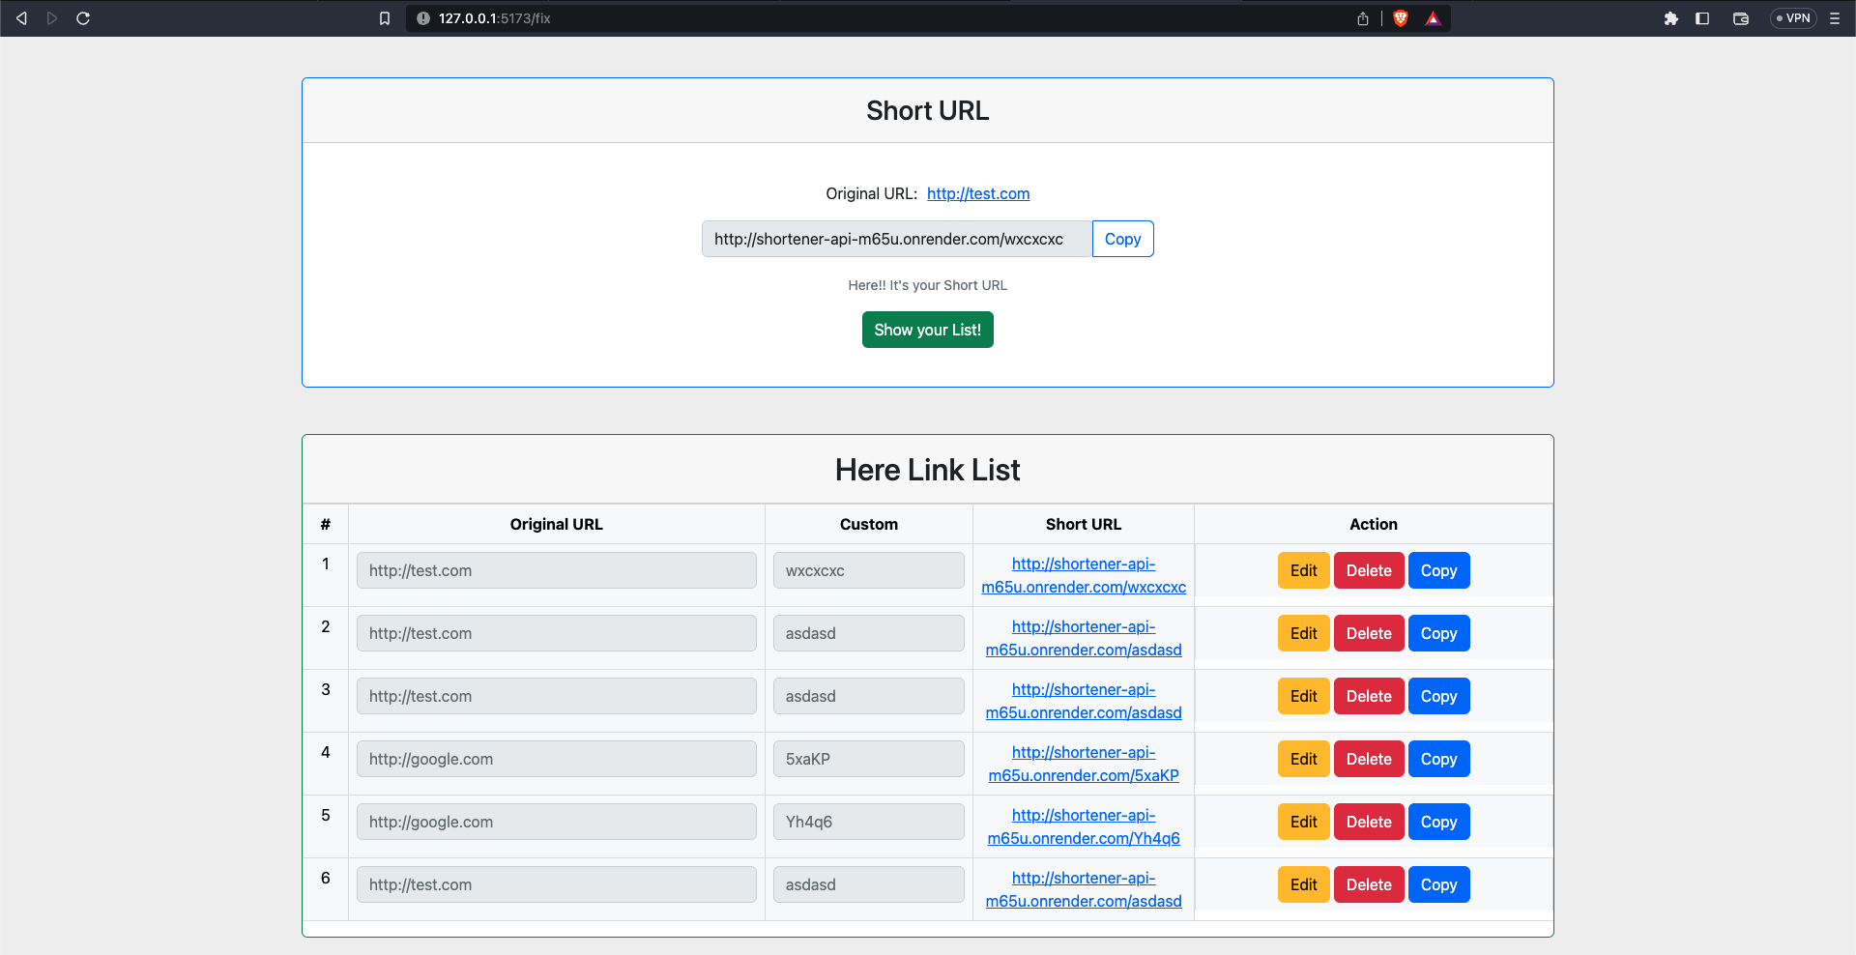Open the Brave Shields icon
1856x955 pixels.
1400,17
